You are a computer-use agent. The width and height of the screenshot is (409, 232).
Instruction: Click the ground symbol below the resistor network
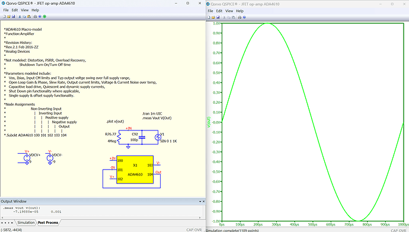point(128,147)
